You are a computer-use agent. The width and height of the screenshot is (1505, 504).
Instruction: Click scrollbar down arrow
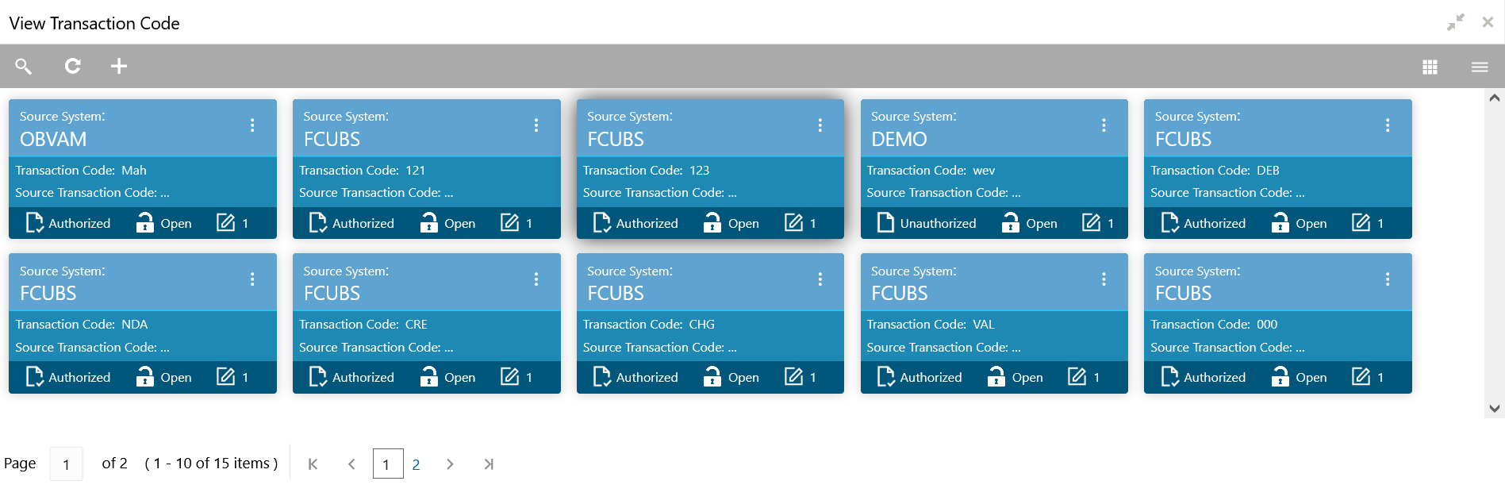tap(1495, 409)
